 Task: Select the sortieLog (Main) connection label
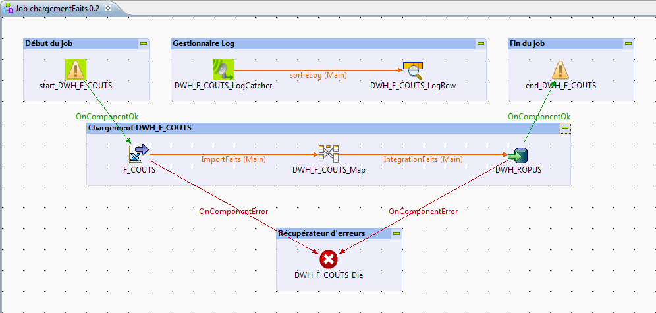click(318, 75)
